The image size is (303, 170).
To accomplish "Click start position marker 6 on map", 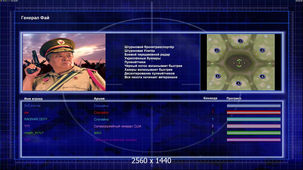I will tap(262, 76).
